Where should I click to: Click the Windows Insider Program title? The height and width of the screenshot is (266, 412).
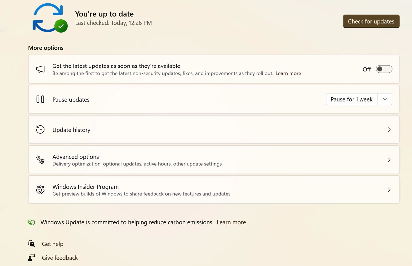85,187
